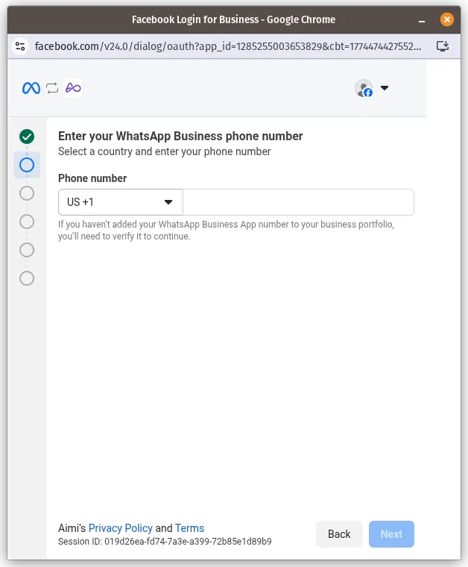Click 'Select a country and enter your phone number'
The width and height of the screenshot is (468, 567).
(164, 151)
